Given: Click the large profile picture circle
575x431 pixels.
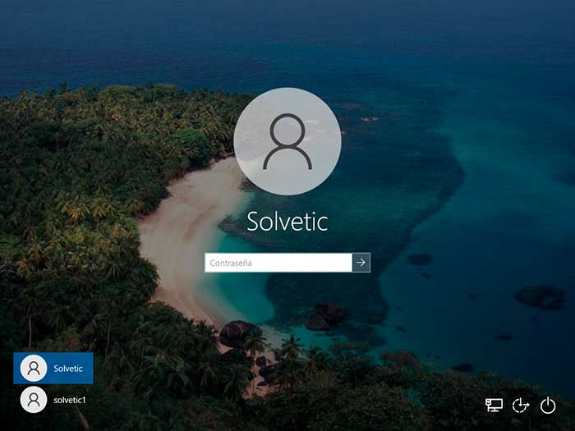Looking at the screenshot, I should pyautogui.click(x=287, y=141).
